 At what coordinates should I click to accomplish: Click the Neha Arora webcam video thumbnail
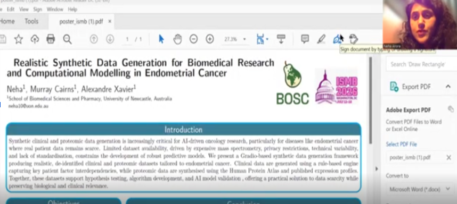pyautogui.click(x=420, y=24)
